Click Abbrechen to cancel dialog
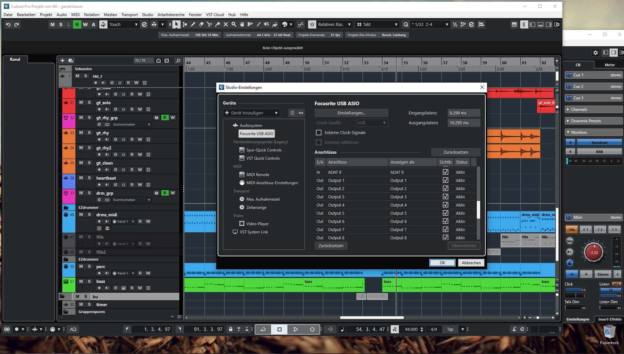The image size is (624, 354). pos(471,263)
